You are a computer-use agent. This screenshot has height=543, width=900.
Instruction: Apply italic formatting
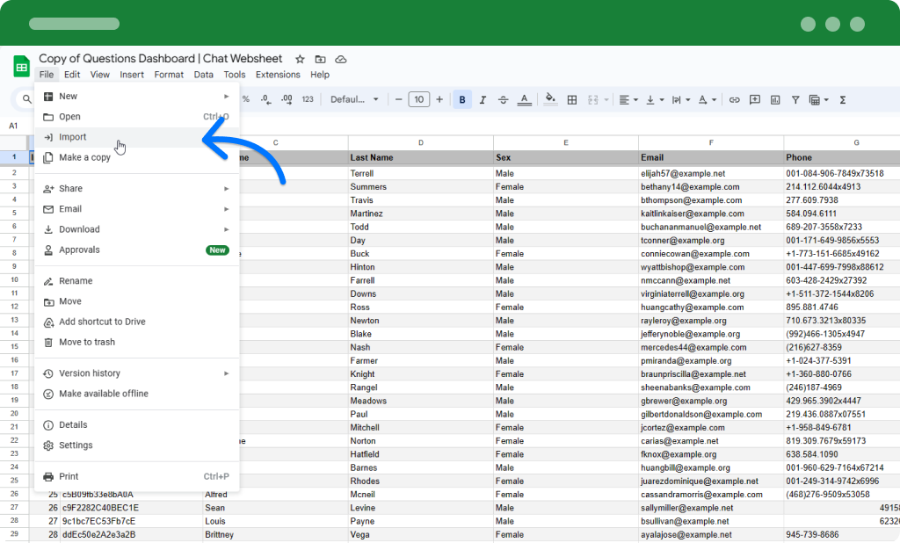point(482,99)
